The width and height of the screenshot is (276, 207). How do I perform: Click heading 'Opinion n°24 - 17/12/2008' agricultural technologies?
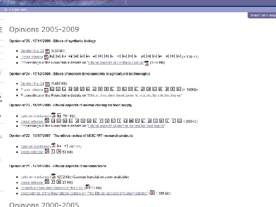coord(80,74)
